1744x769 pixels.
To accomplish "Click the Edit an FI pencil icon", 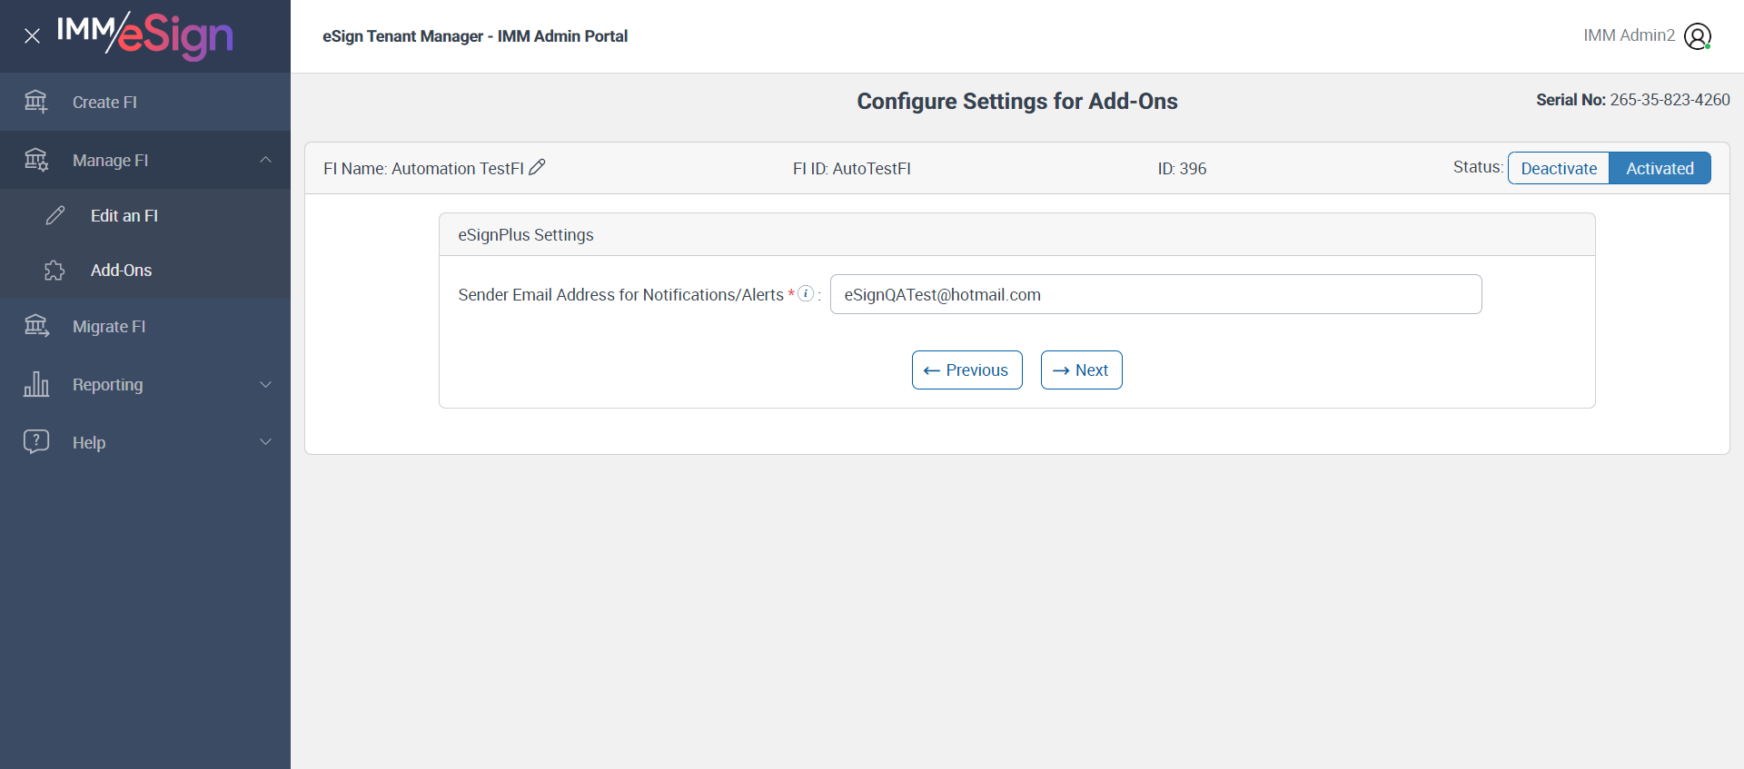I will pos(55,215).
